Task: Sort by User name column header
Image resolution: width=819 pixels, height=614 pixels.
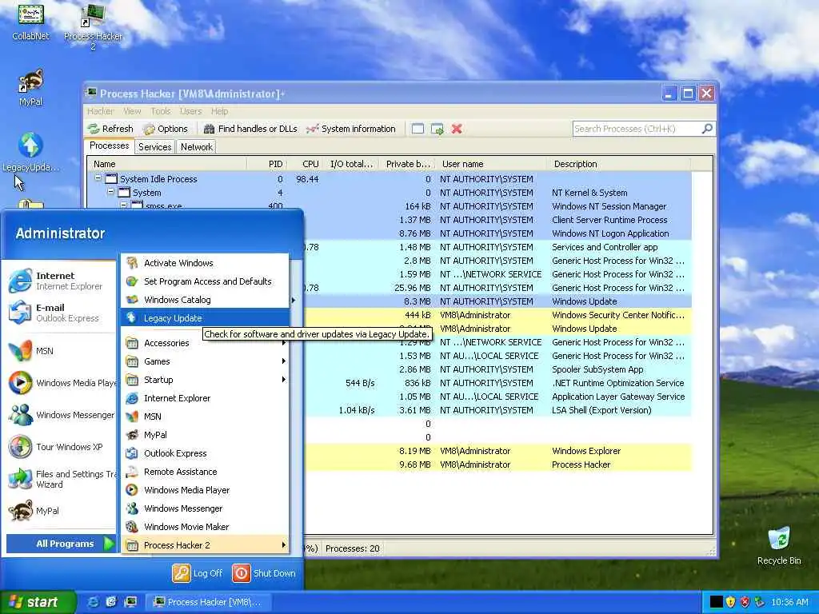Action: click(492, 164)
